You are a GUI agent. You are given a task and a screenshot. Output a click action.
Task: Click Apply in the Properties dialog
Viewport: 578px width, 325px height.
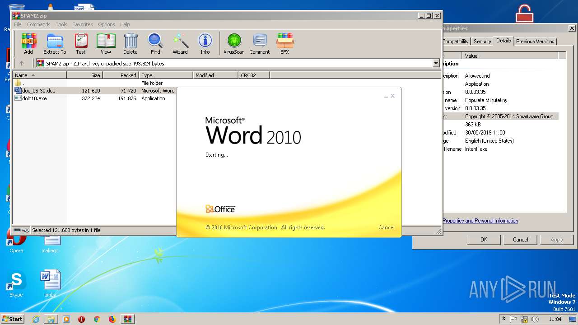pos(557,240)
